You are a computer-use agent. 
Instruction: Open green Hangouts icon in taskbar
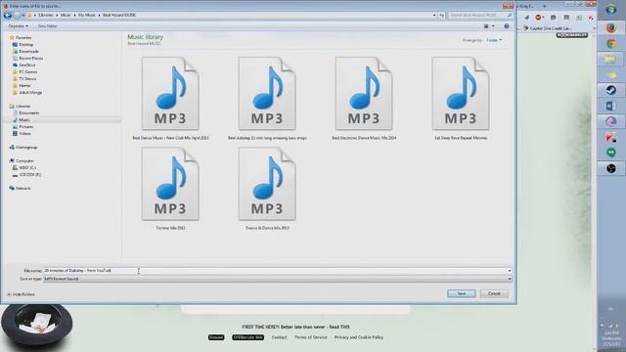click(x=610, y=153)
